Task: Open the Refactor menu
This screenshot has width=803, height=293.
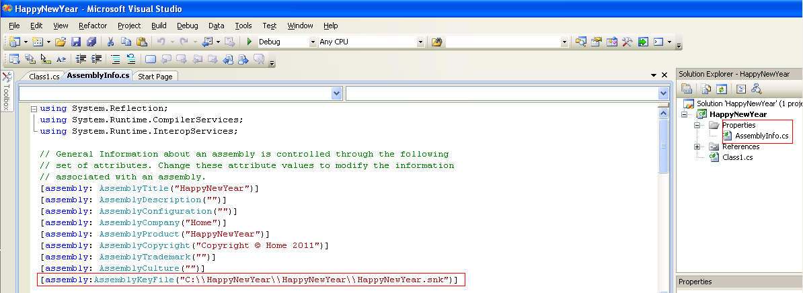Action: click(93, 26)
